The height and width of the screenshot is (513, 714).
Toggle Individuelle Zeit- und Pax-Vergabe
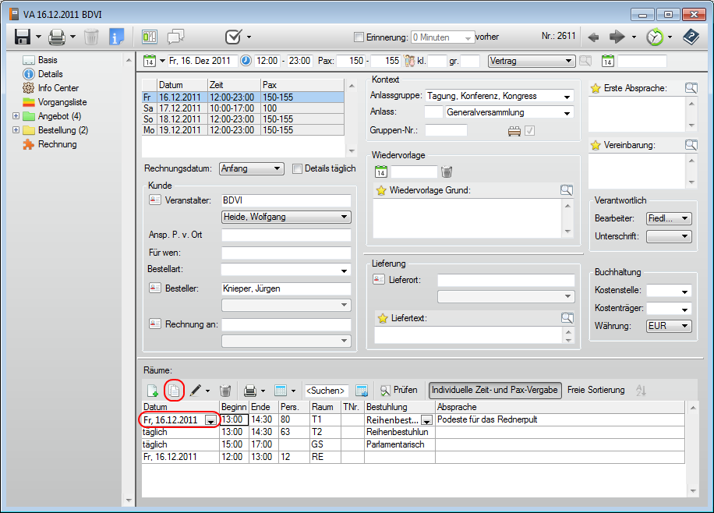click(x=495, y=390)
